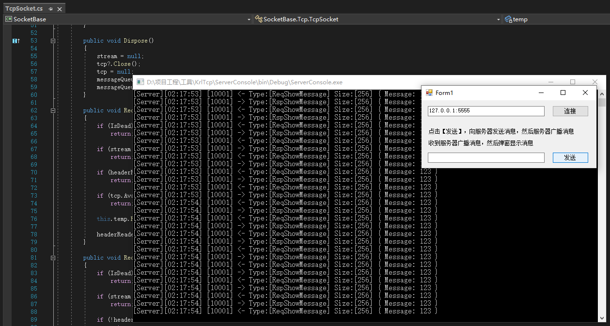Click the interface-implementation marker beside line 53
The height and width of the screenshot is (326, 610).
click(16, 41)
